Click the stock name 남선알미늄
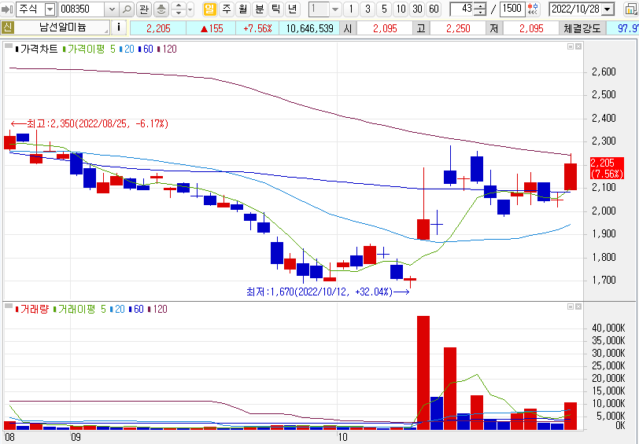The height and width of the screenshot is (444, 639). click(x=62, y=28)
